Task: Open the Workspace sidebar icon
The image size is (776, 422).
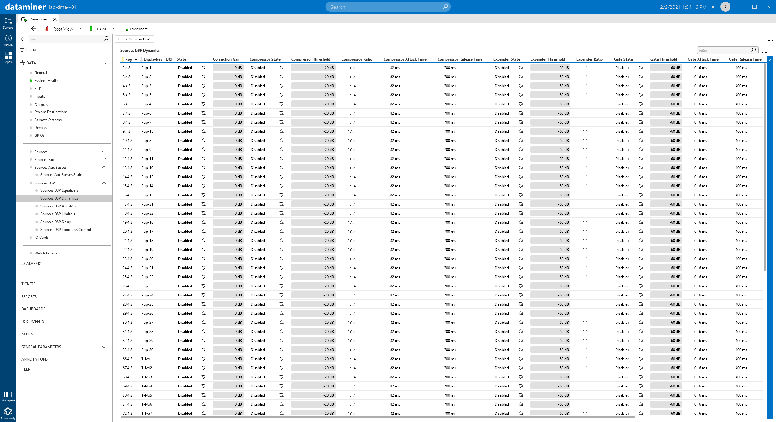Action: click(x=8, y=396)
